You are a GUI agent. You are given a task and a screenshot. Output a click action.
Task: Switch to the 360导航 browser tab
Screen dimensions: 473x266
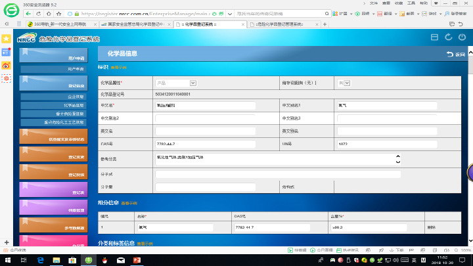[64, 24]
